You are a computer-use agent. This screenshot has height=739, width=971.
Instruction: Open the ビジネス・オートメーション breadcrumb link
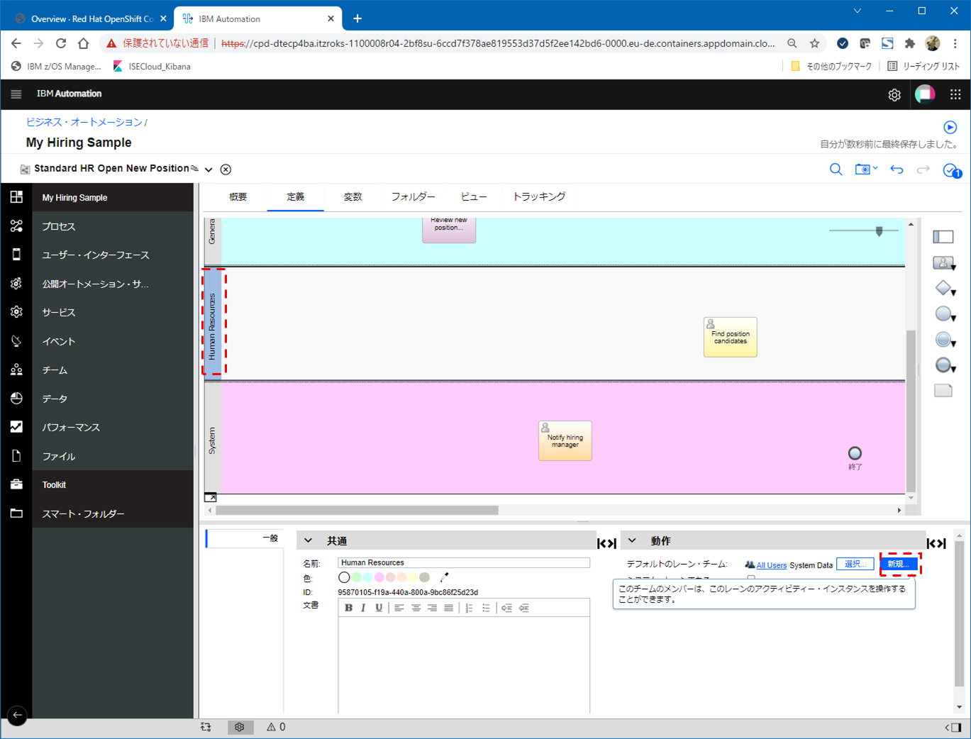(x=84, y=122)
